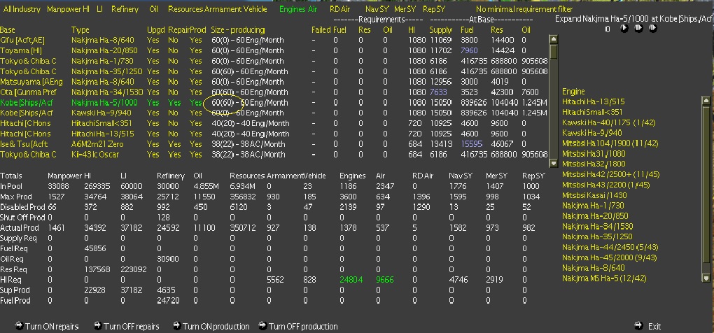The image size is (714, 333).
Task: Toggle Prod for HitachiSmall<351 factory row
Action: pos(196,123)
